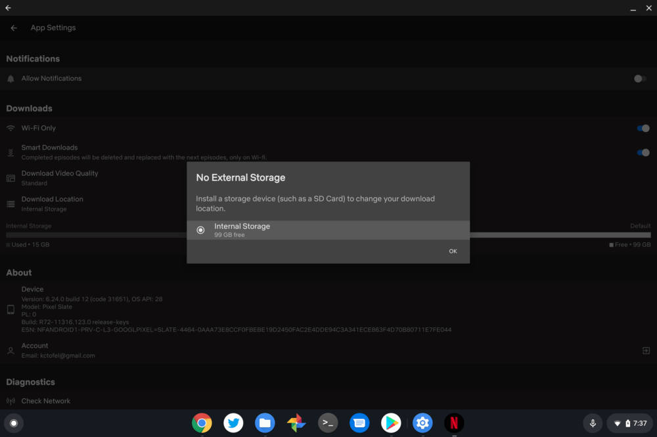Viewport: 657px width, 437px height.
Task: Open the ChromeOS launcher button
Action: point(14,423)
